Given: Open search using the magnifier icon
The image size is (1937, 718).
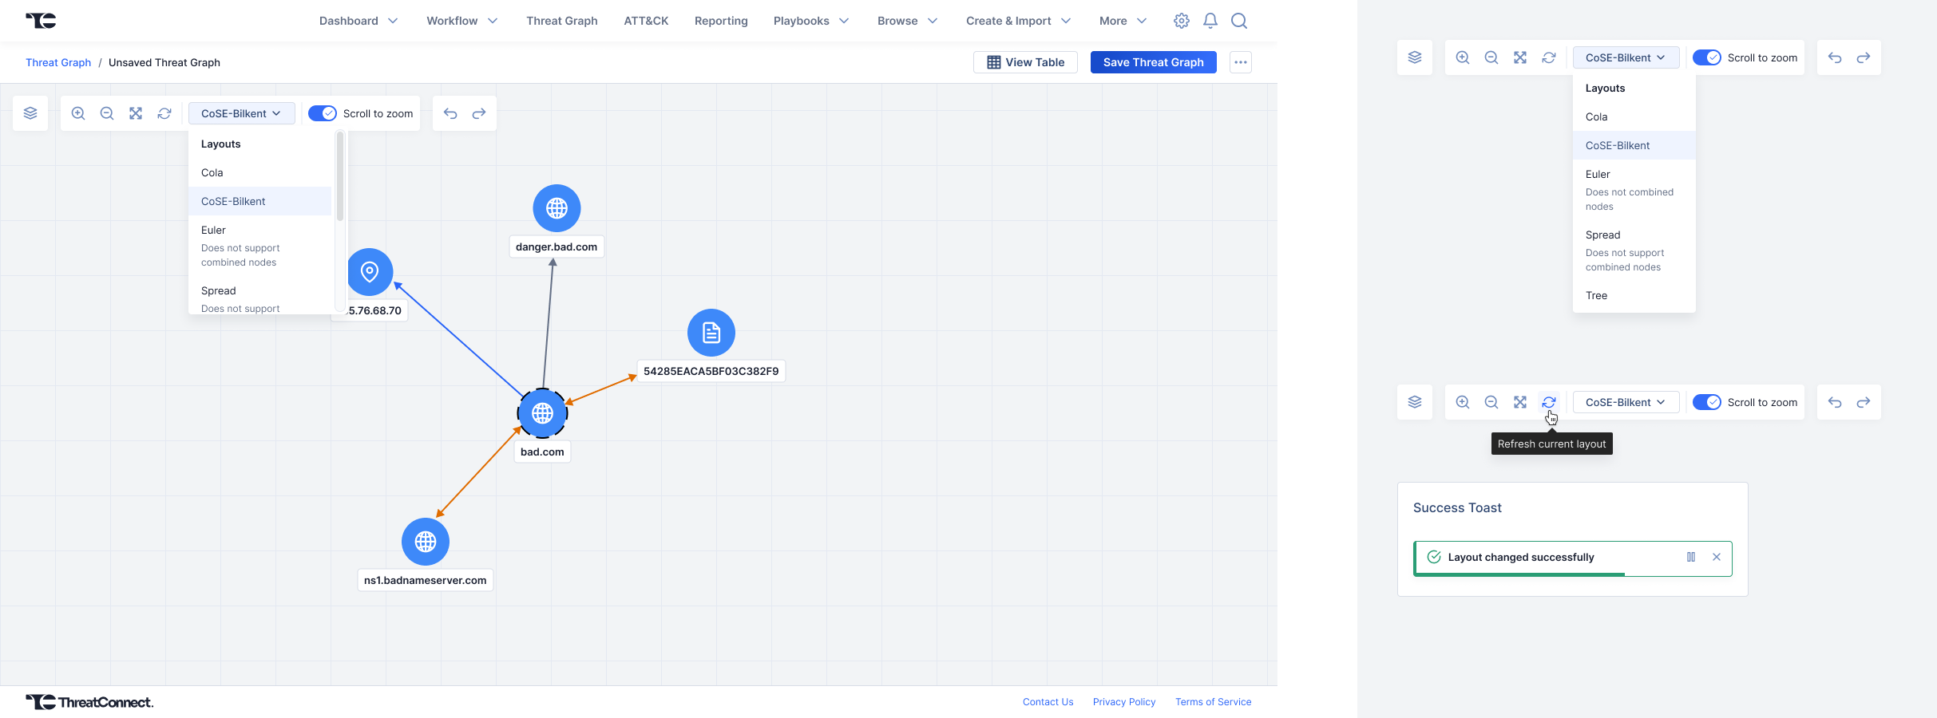Looking at the screenshot, I should point(1239,21).
